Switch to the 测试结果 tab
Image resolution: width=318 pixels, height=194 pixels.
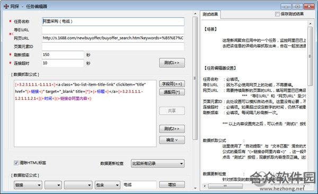pyautogui.click(x=210, y=14)
